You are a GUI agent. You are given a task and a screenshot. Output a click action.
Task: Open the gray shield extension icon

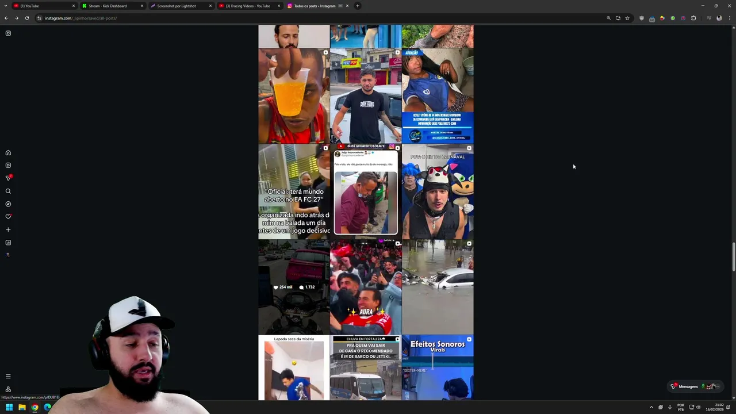pyautogui.click(x=642, y=18)
